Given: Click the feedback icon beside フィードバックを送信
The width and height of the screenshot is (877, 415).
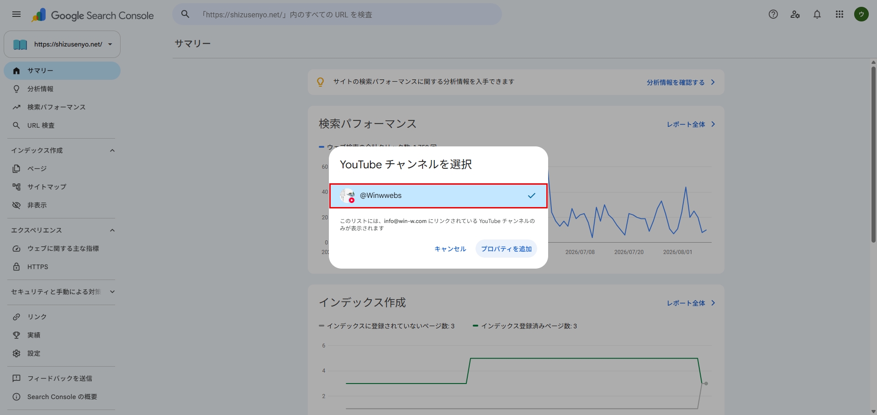Looking at the screenshot, I should (16, 379).
